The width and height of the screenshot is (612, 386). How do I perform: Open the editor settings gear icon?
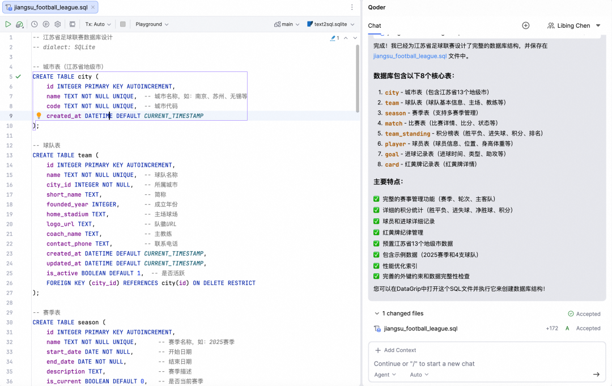point(57,24)
